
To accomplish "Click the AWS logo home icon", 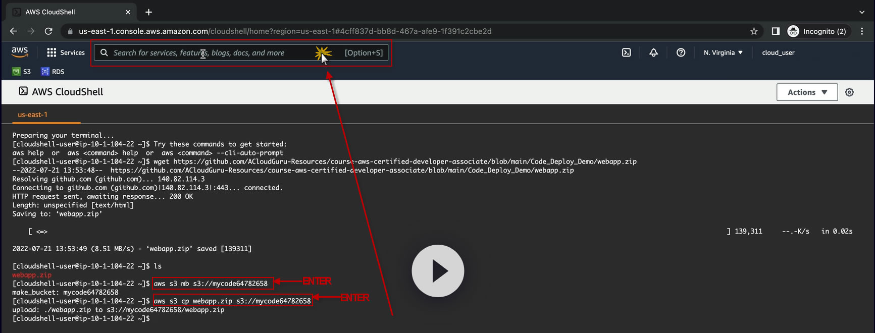I will point(20,52).
